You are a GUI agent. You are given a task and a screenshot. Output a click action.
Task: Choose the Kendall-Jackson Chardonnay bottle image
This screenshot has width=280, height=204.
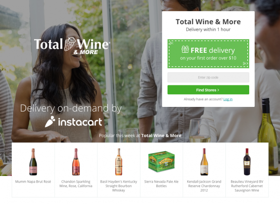coord(204,162)
